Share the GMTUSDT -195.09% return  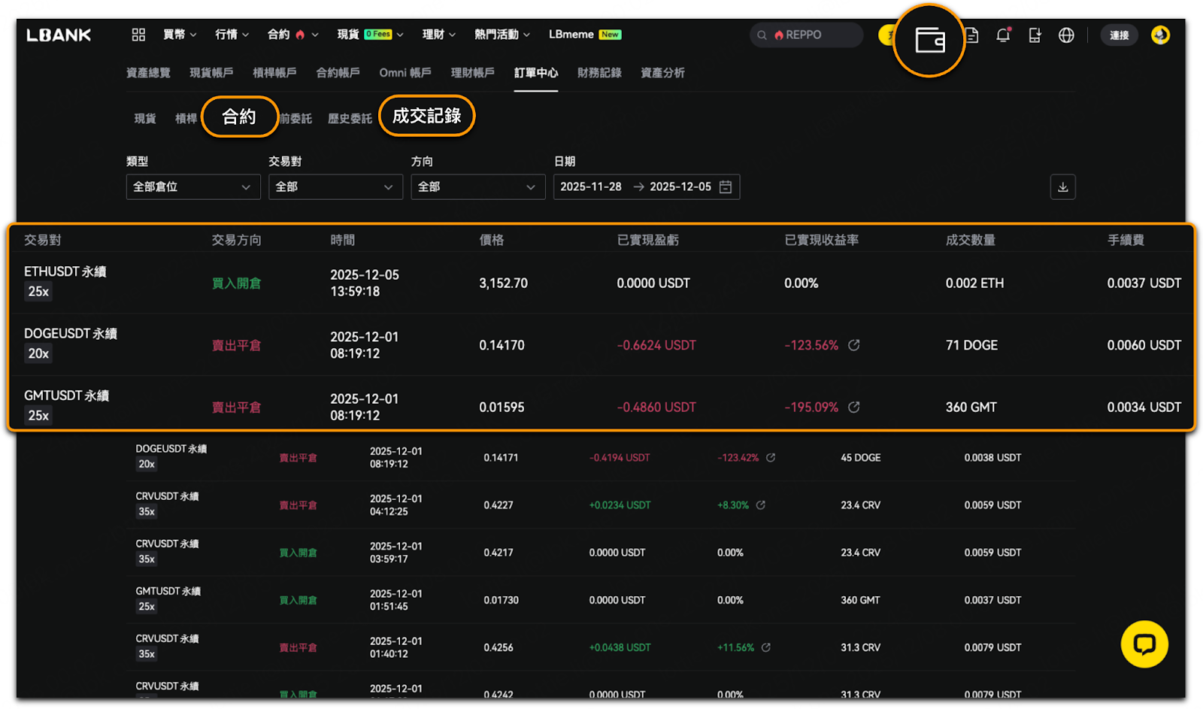pos(854,407)
